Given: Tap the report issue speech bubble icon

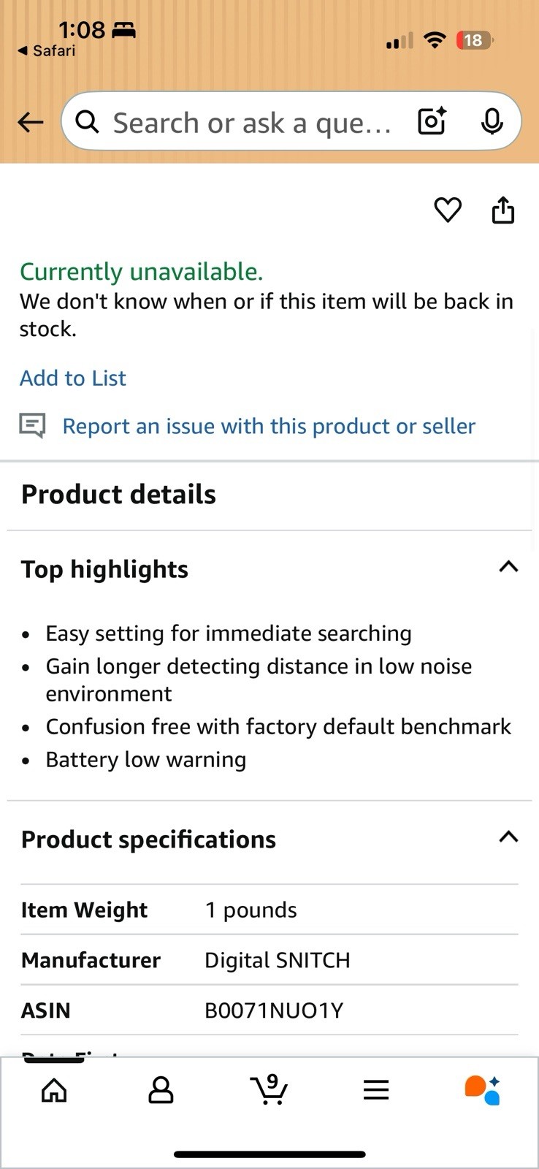Looking at the screenshot, I should [32, 425].
